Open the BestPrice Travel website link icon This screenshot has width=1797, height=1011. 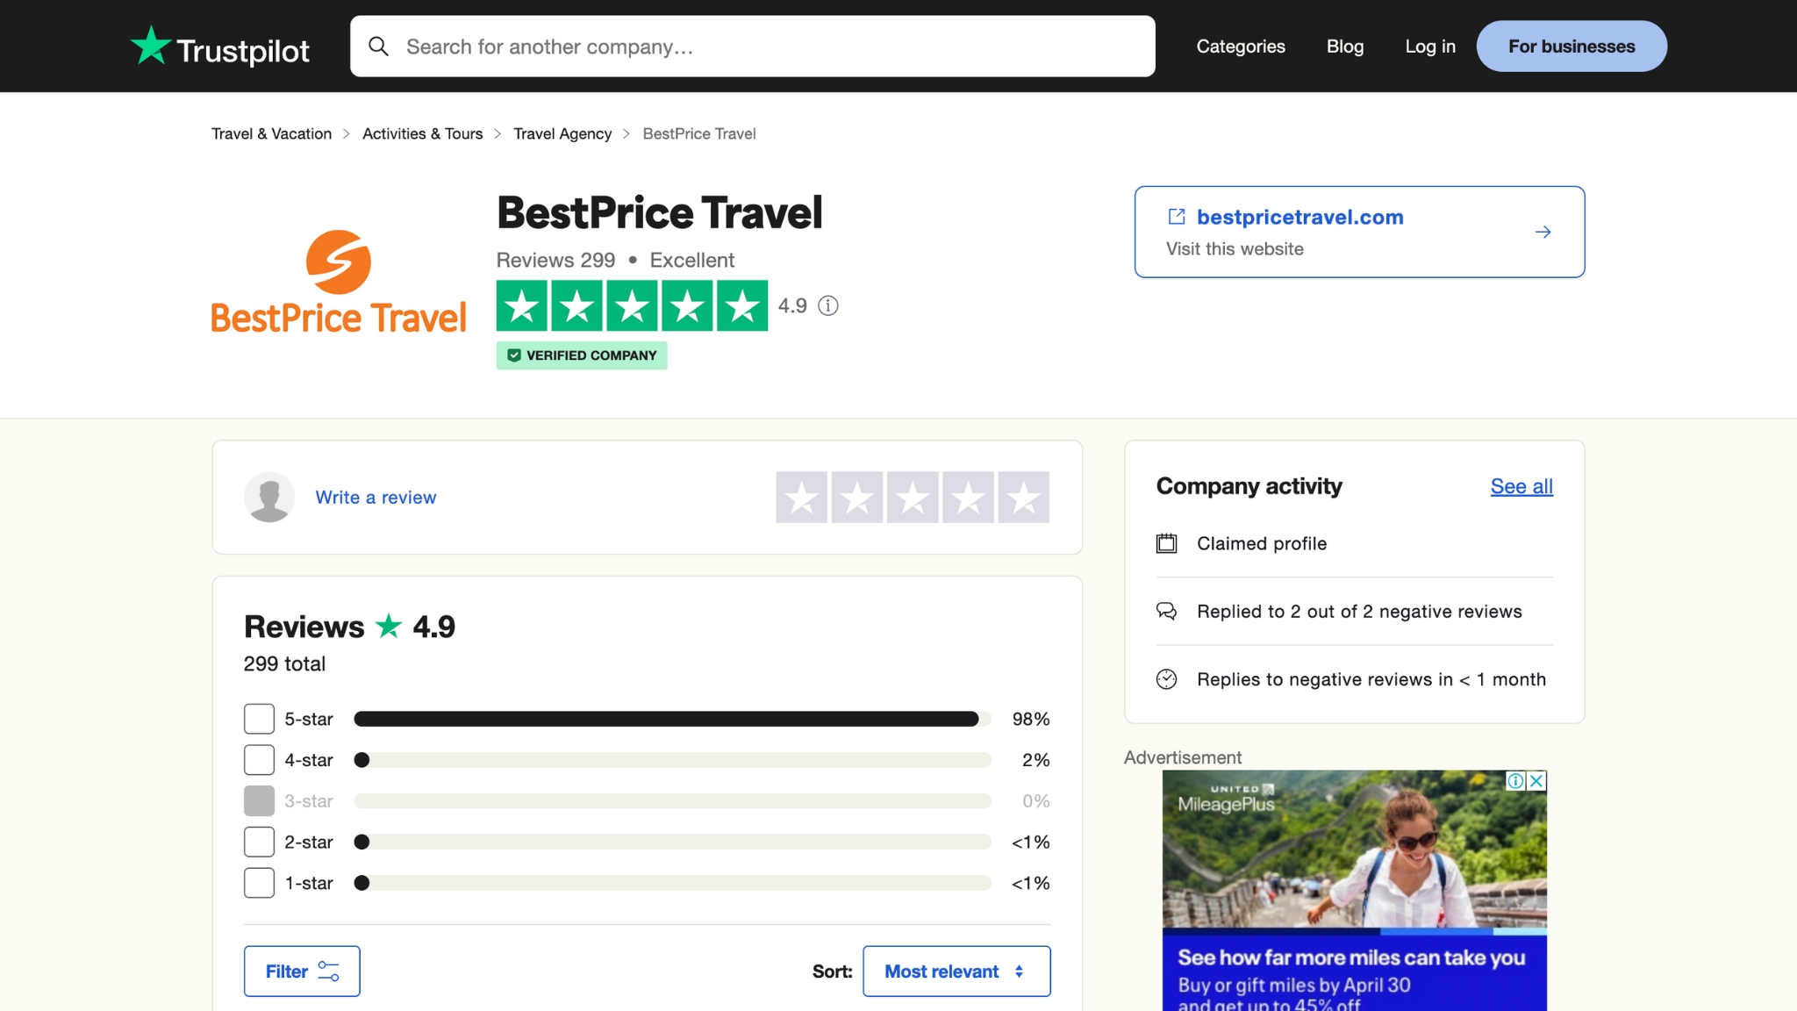pyautogui.click(x=1175, y=217)
